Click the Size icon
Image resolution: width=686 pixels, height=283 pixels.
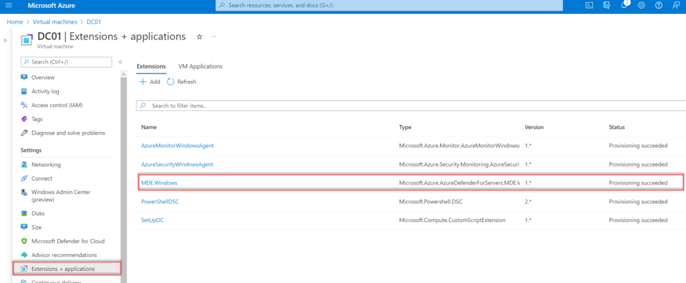[x=25, y=227]
